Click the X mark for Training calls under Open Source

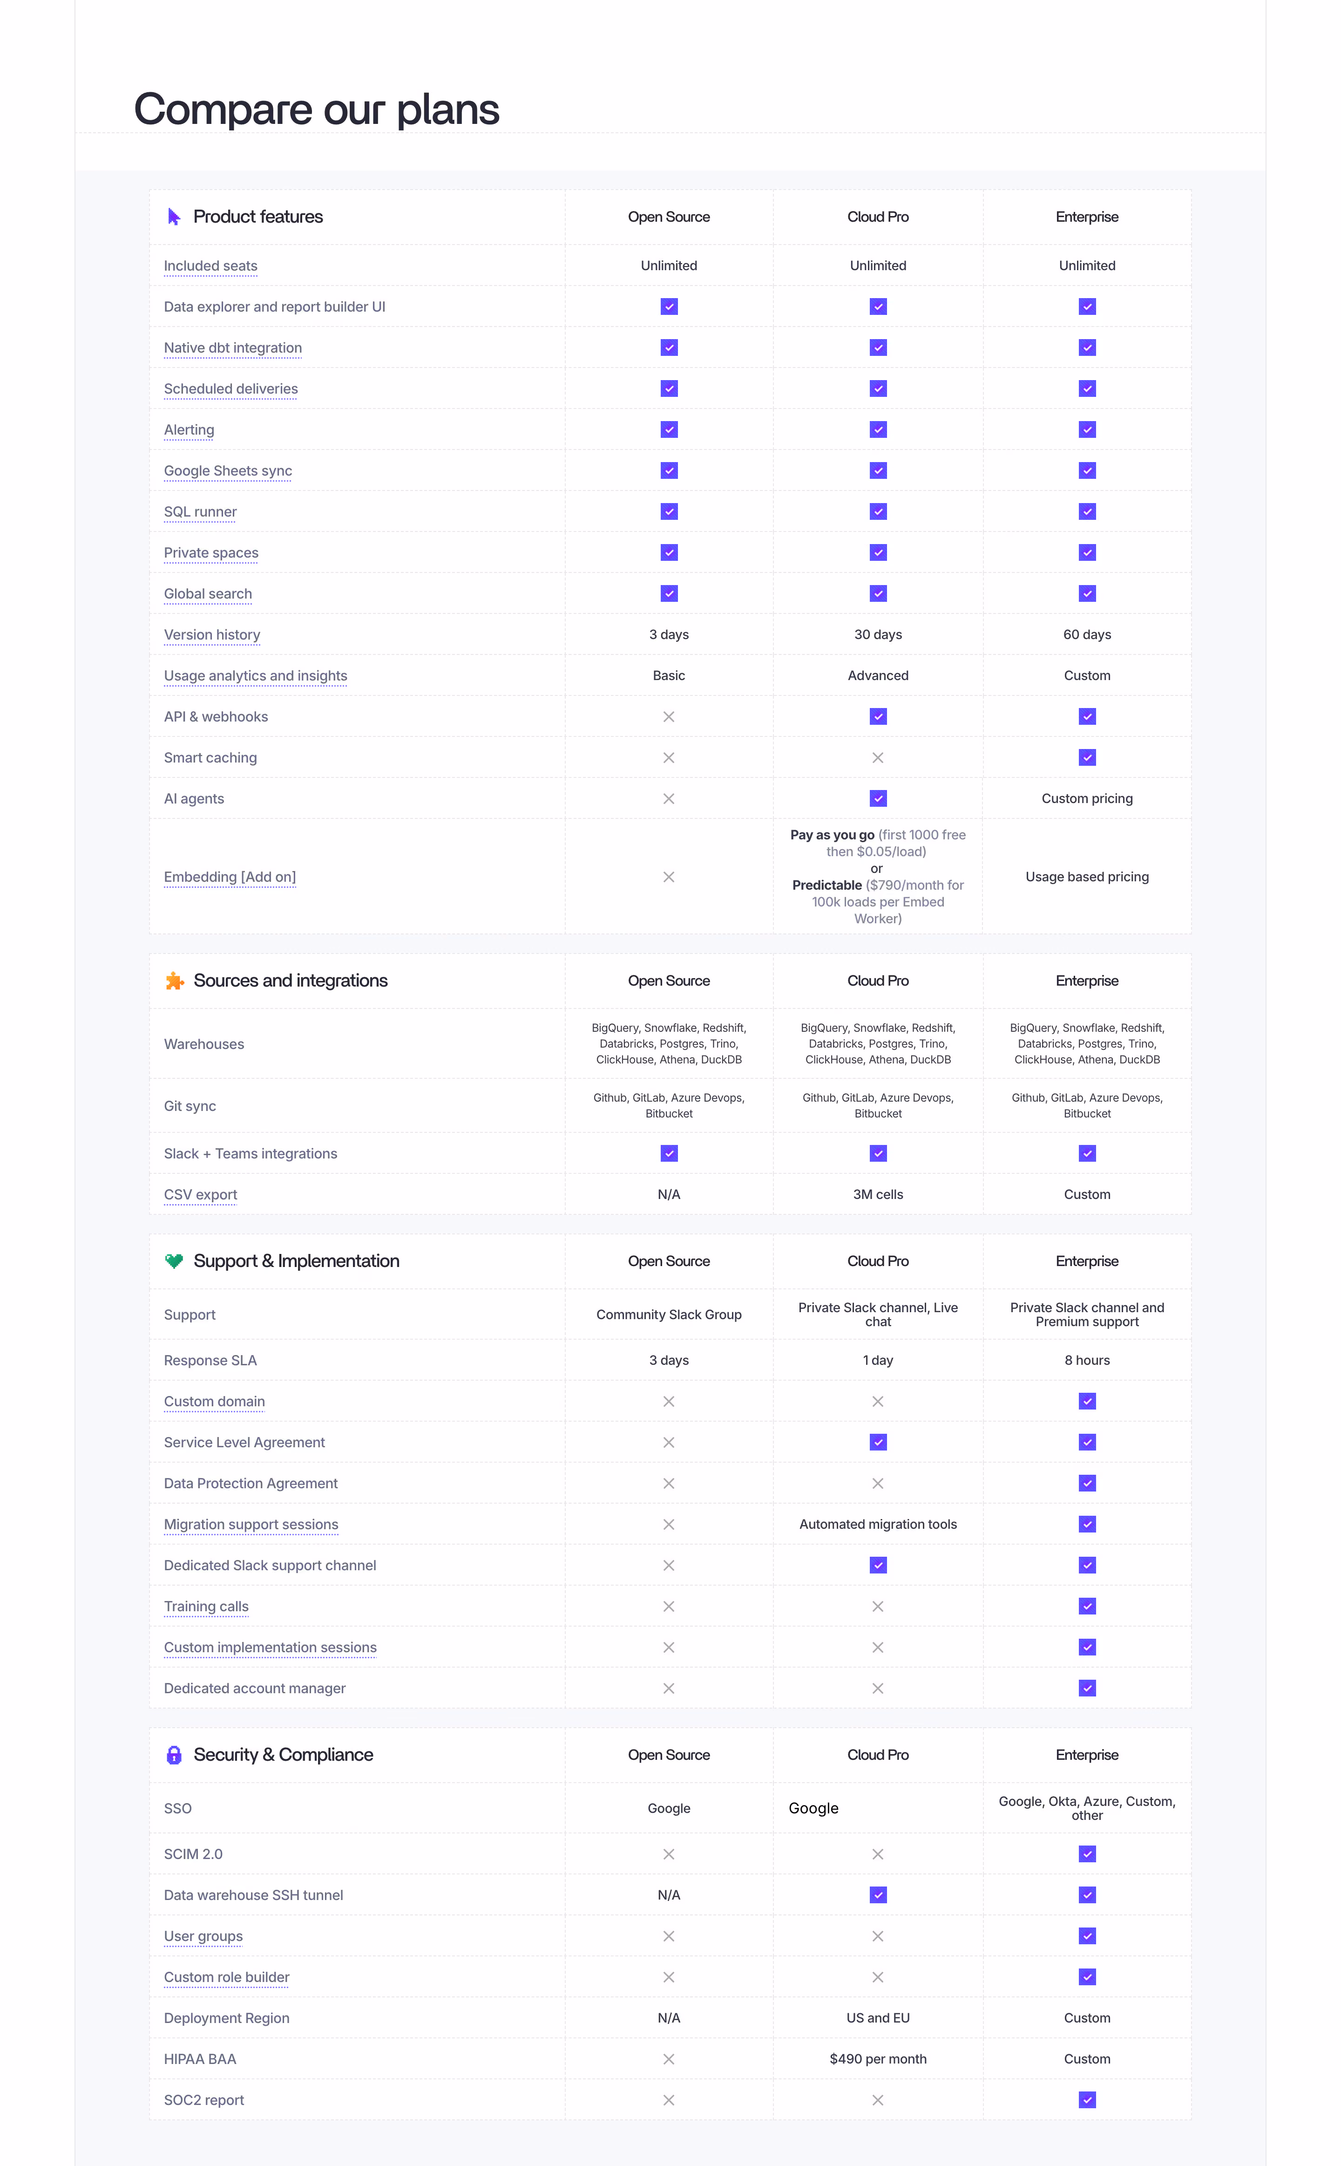click(669, 1606)
